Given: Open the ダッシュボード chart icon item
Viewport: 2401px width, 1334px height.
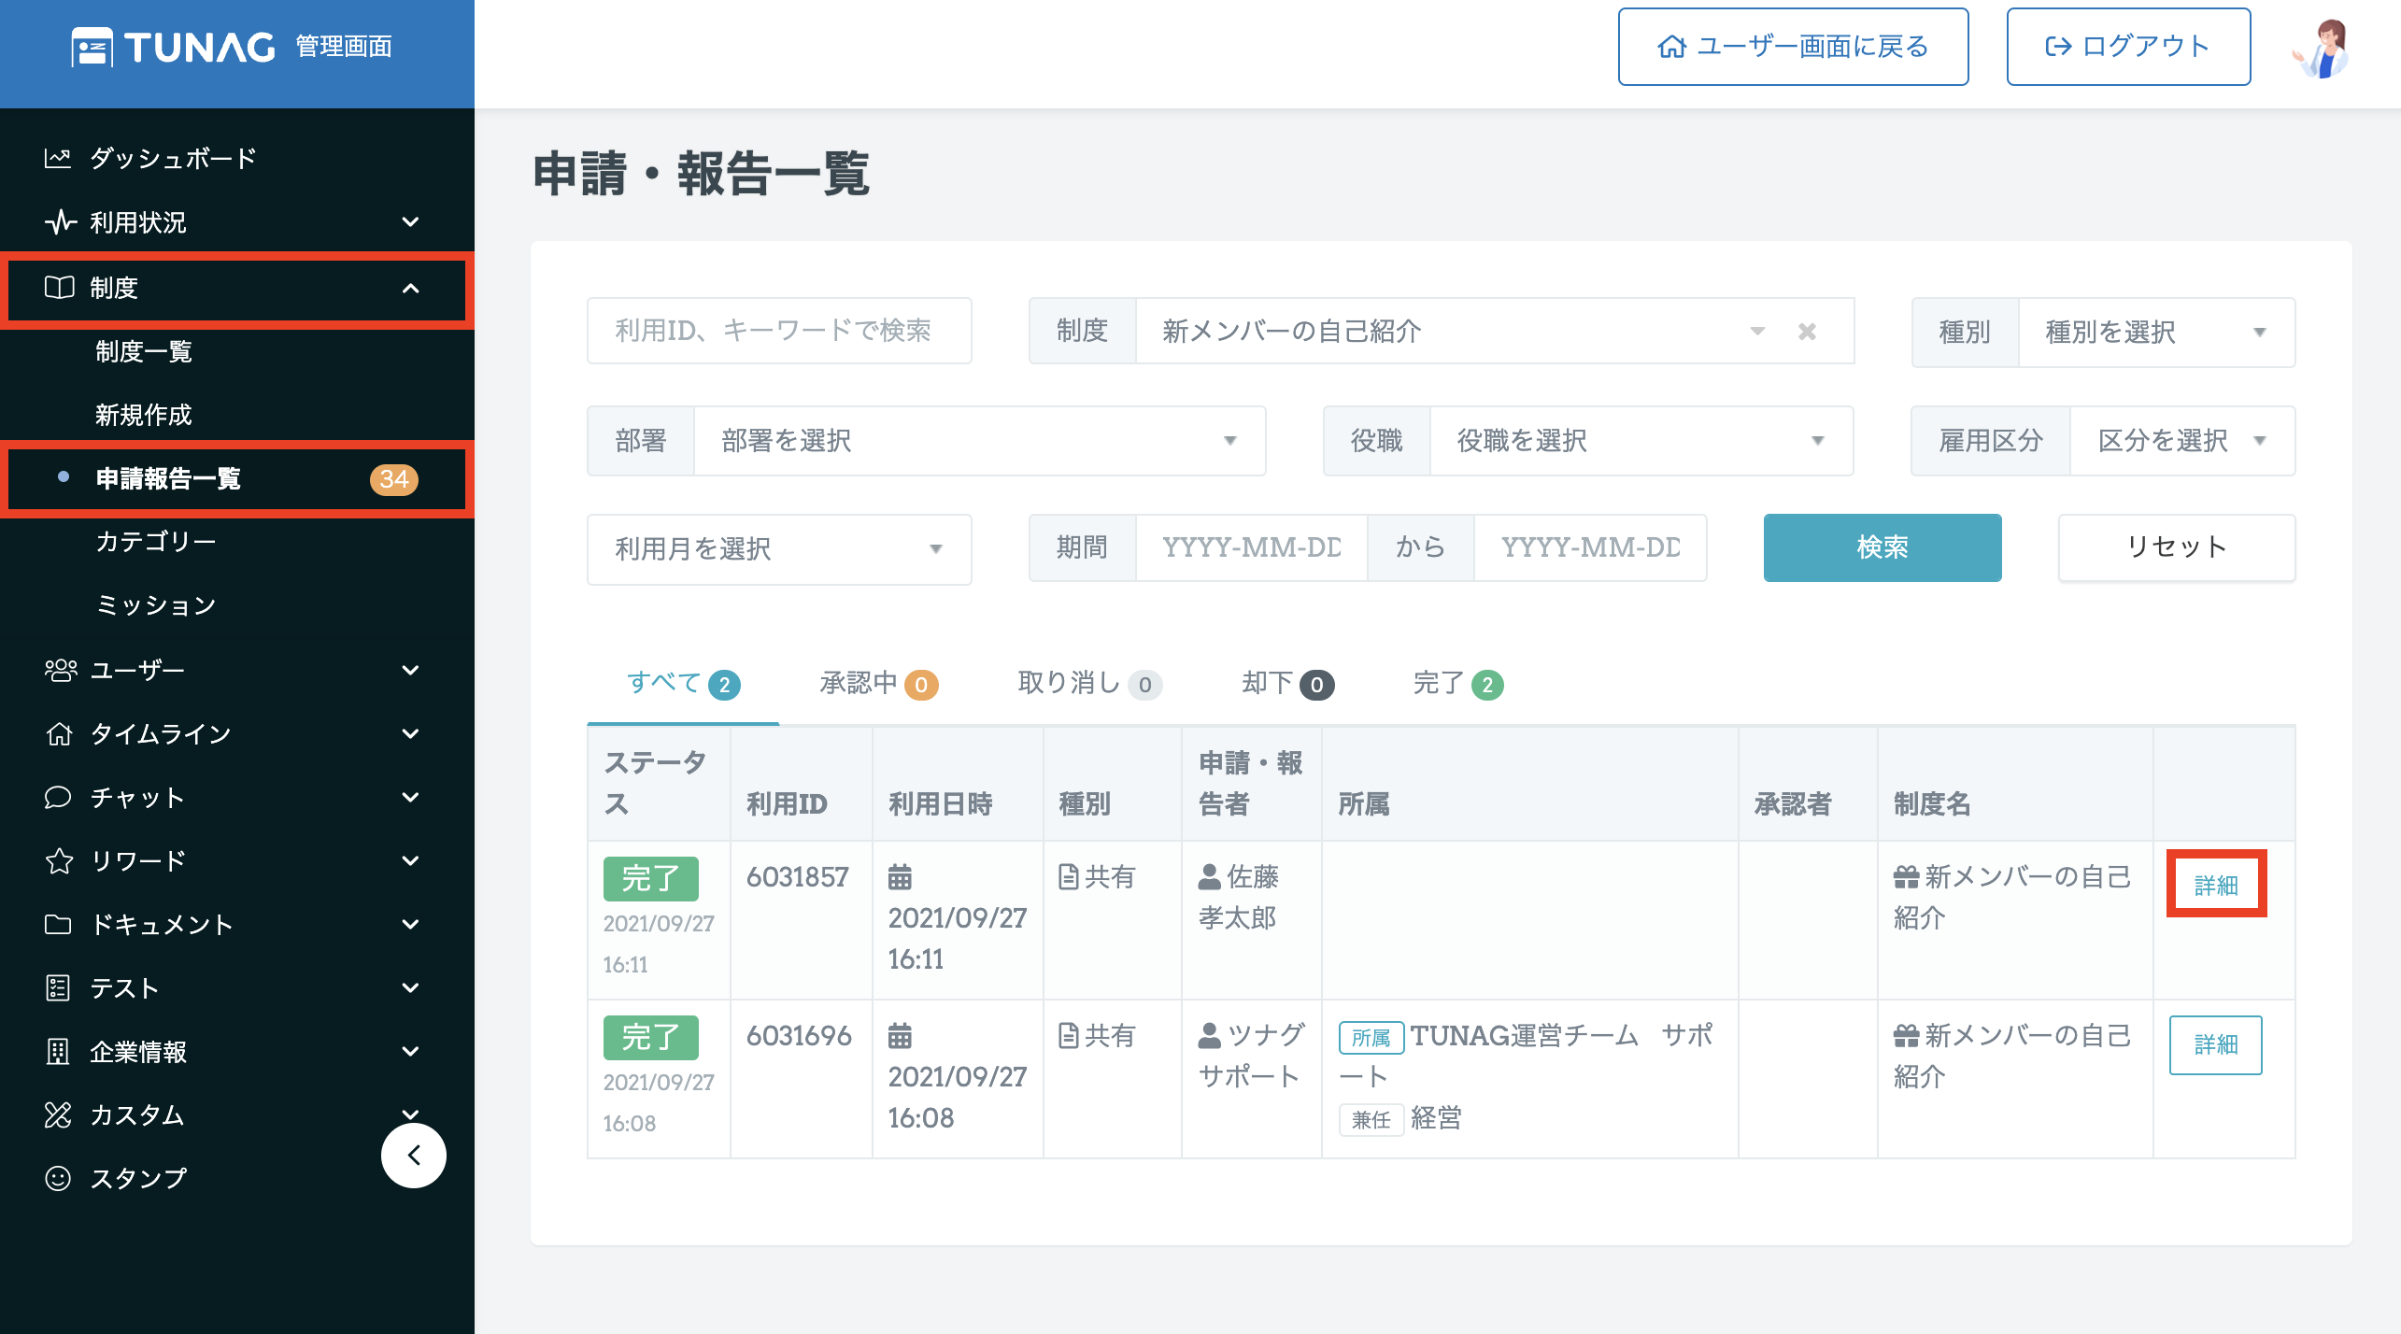Looking at the screenshot, I should click(x=58, y=158).
